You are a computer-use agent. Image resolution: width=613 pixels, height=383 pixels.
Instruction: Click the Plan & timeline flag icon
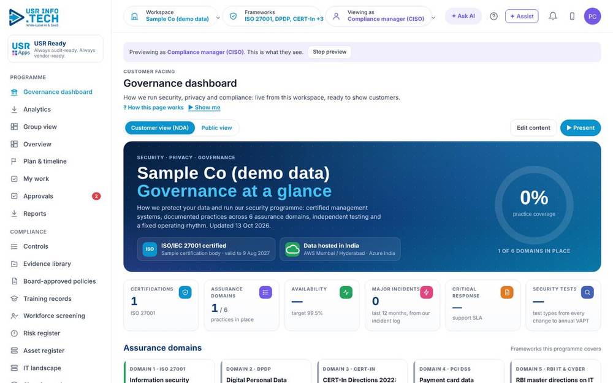(x=14, y=161)
